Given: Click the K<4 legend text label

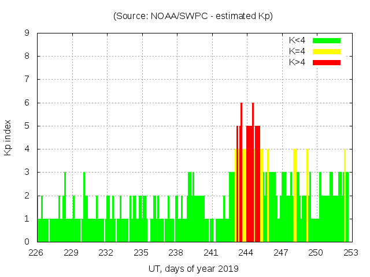Looking at the screenshot, I should tap(297, 40).
